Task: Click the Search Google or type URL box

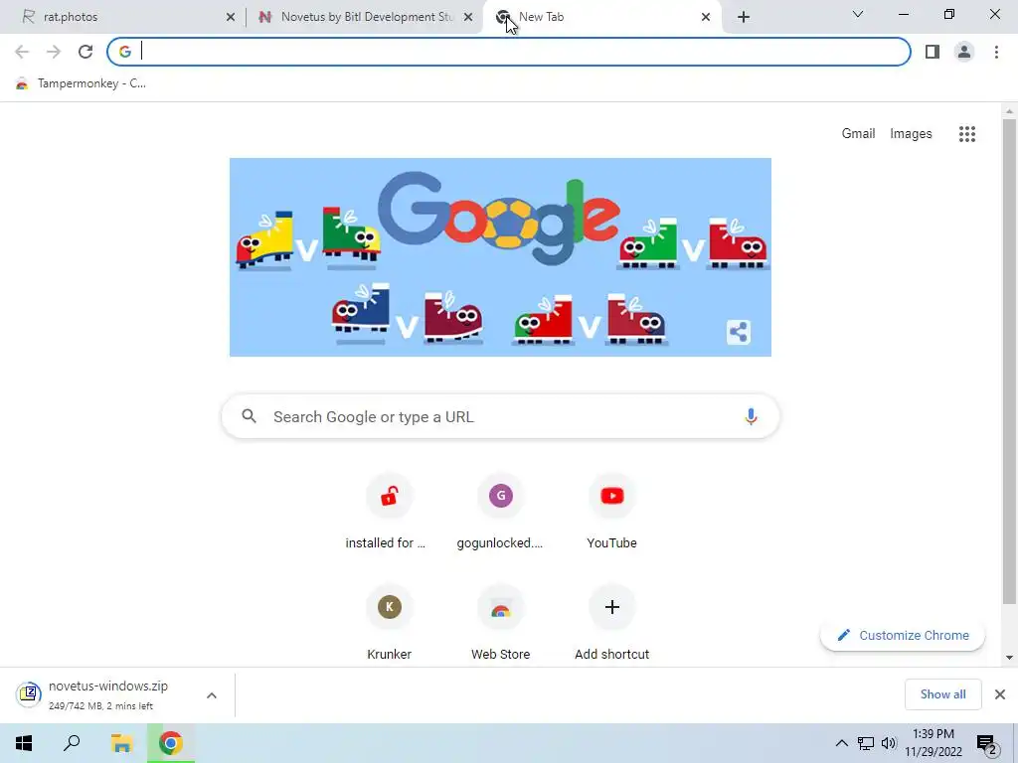Action: point(500,416)
